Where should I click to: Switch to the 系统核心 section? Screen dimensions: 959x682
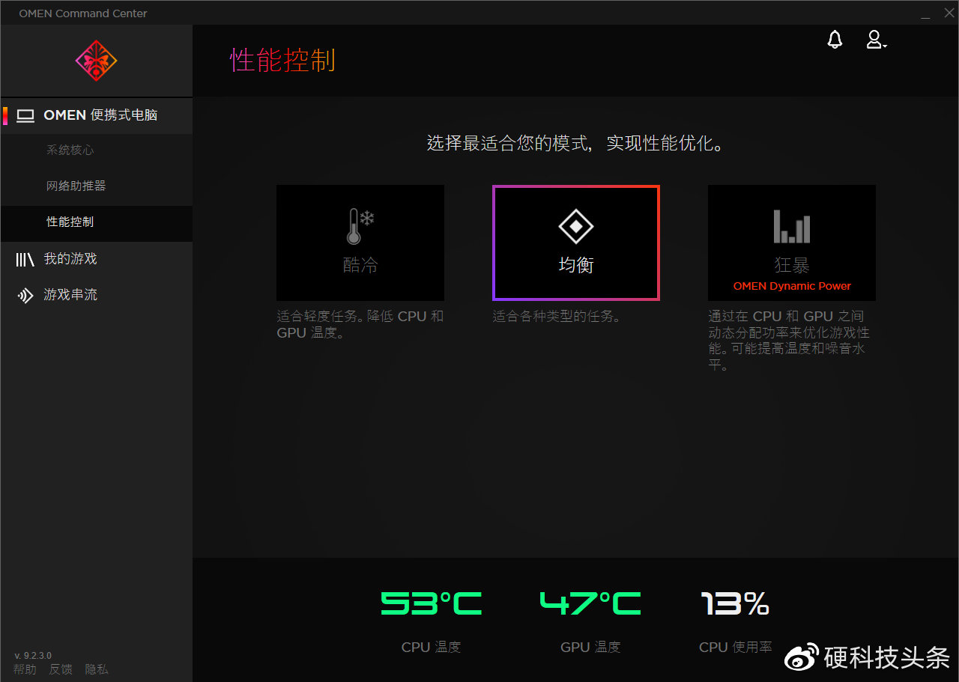pos(70,150)
